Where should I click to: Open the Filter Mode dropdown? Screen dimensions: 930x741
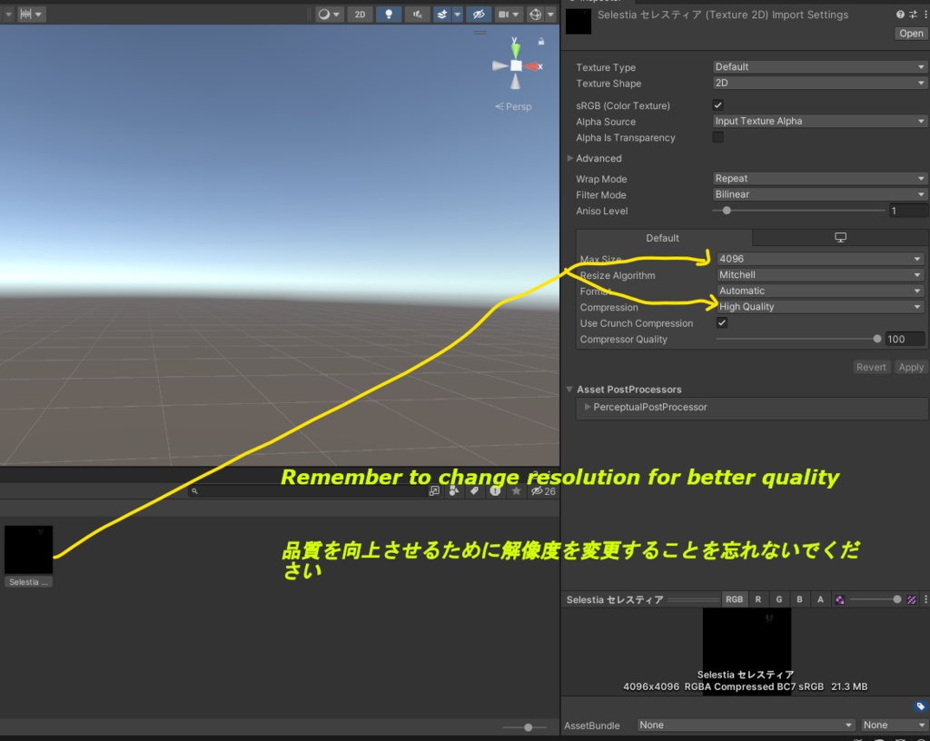820,194
